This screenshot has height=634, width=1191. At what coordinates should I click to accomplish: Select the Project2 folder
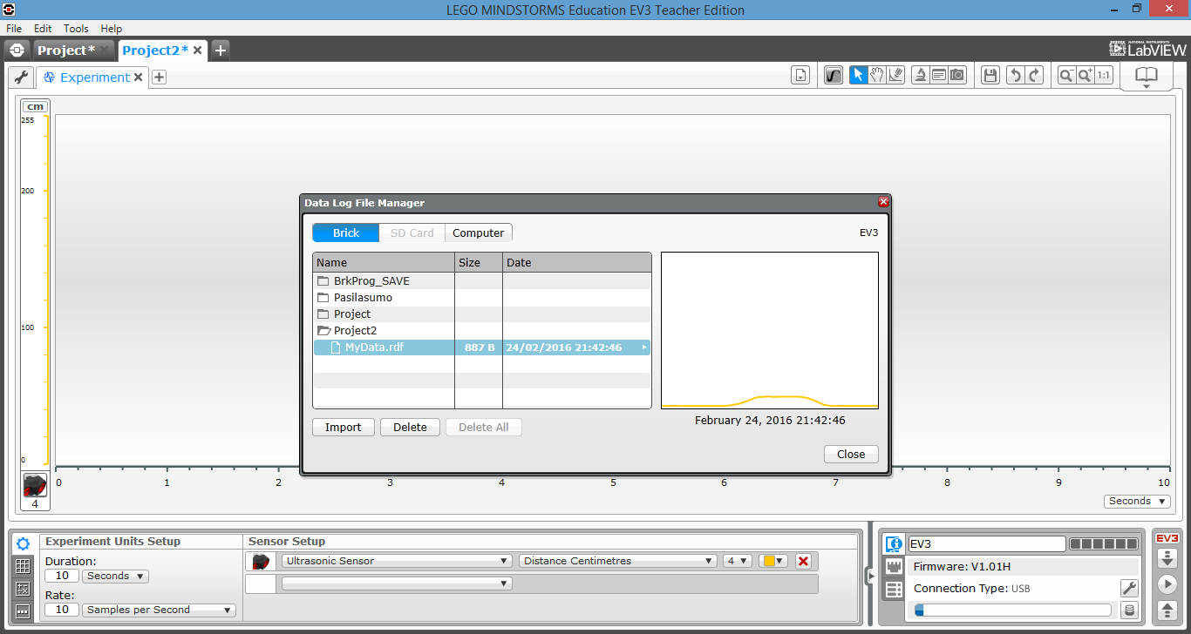pos(482,330)
